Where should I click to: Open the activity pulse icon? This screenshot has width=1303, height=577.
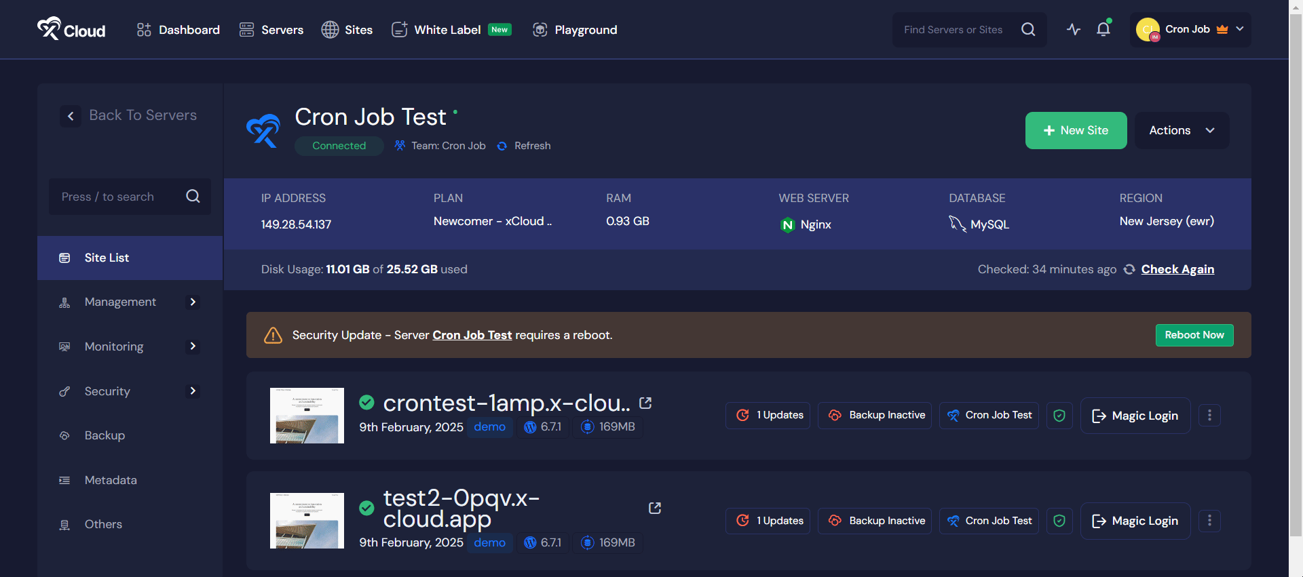click(x=1074, y=29)
